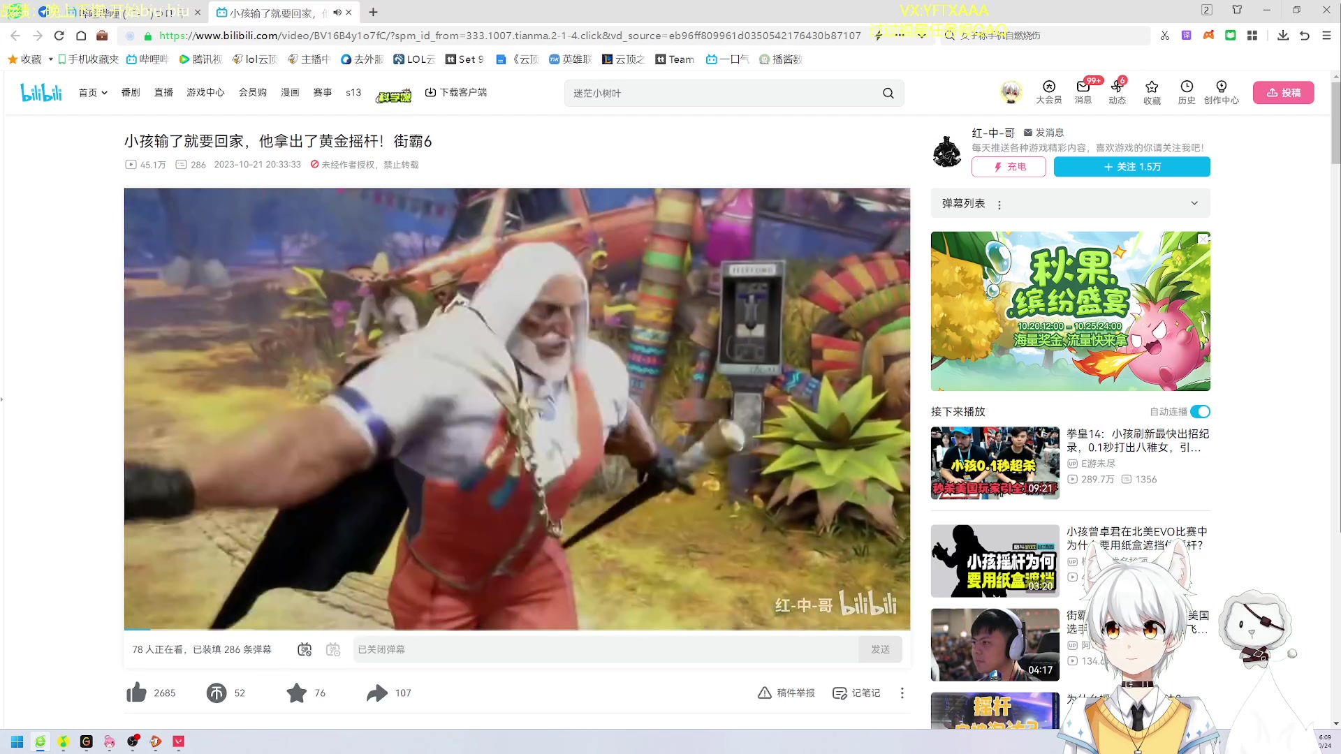The width and height of the screenshot is (1341, 754).
Task: Mute the current browser tab
Action: tap(337, 12)
